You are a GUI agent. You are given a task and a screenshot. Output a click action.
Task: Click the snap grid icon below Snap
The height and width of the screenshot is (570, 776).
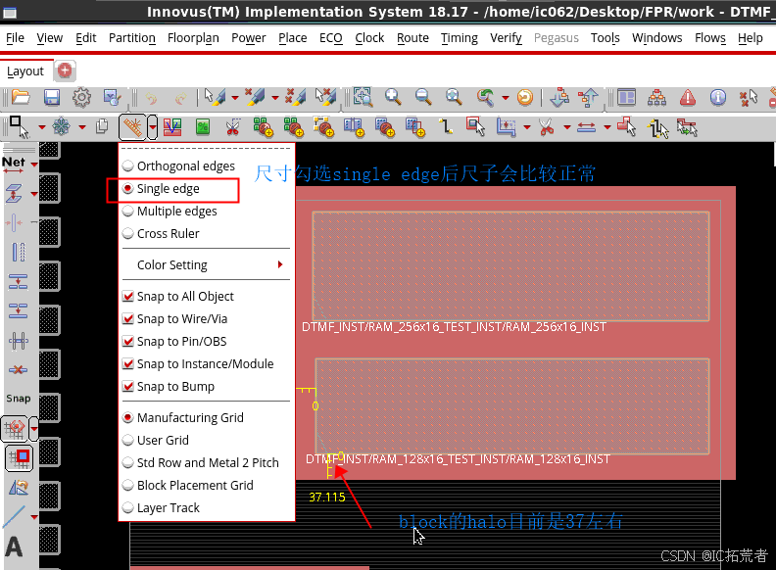pyautogui.click(x=15, y=429)
